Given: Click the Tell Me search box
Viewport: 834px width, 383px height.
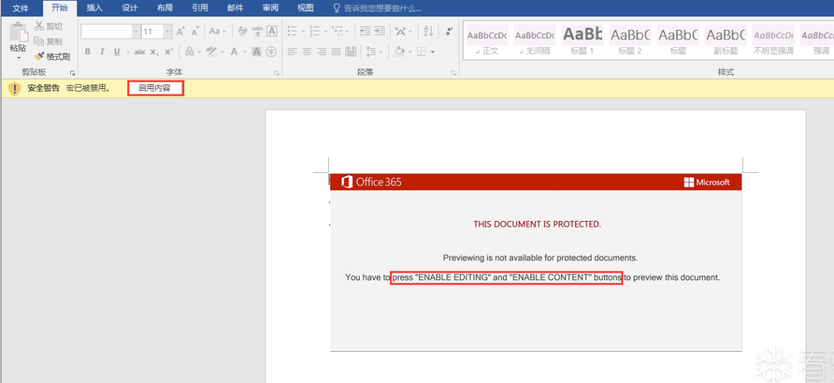Looking at the screenshot, I should point(377,8).
